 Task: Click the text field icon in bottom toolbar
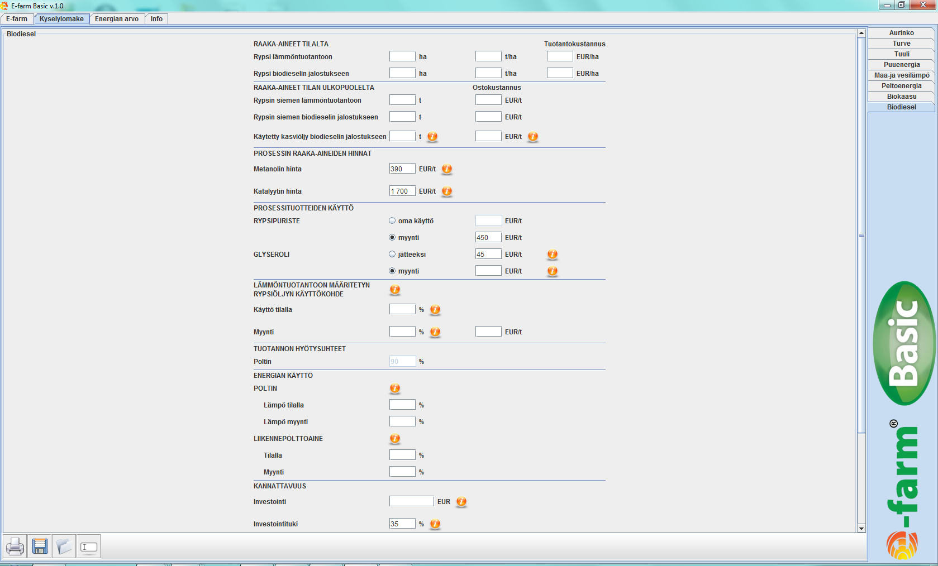point(88,546)
